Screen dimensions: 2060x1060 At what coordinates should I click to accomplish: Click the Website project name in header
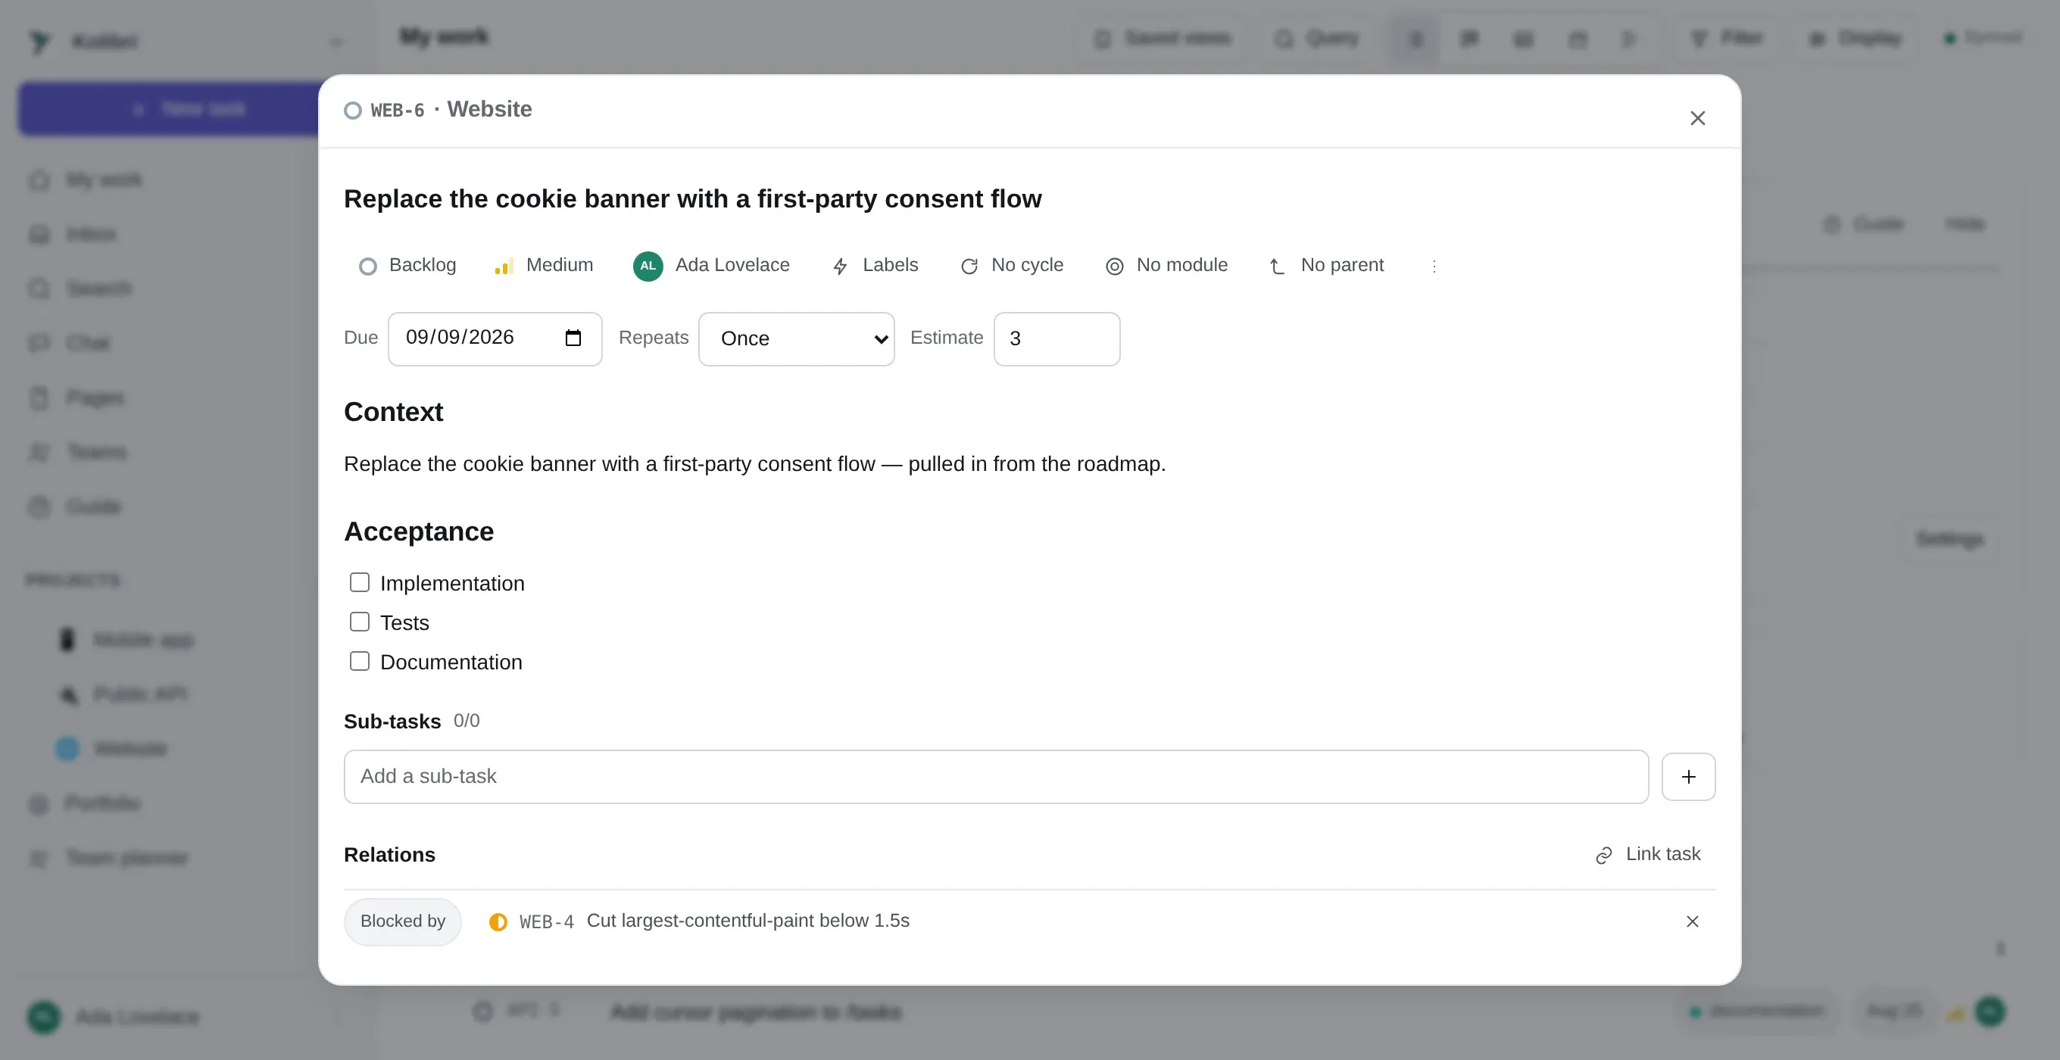coord(489,110)
